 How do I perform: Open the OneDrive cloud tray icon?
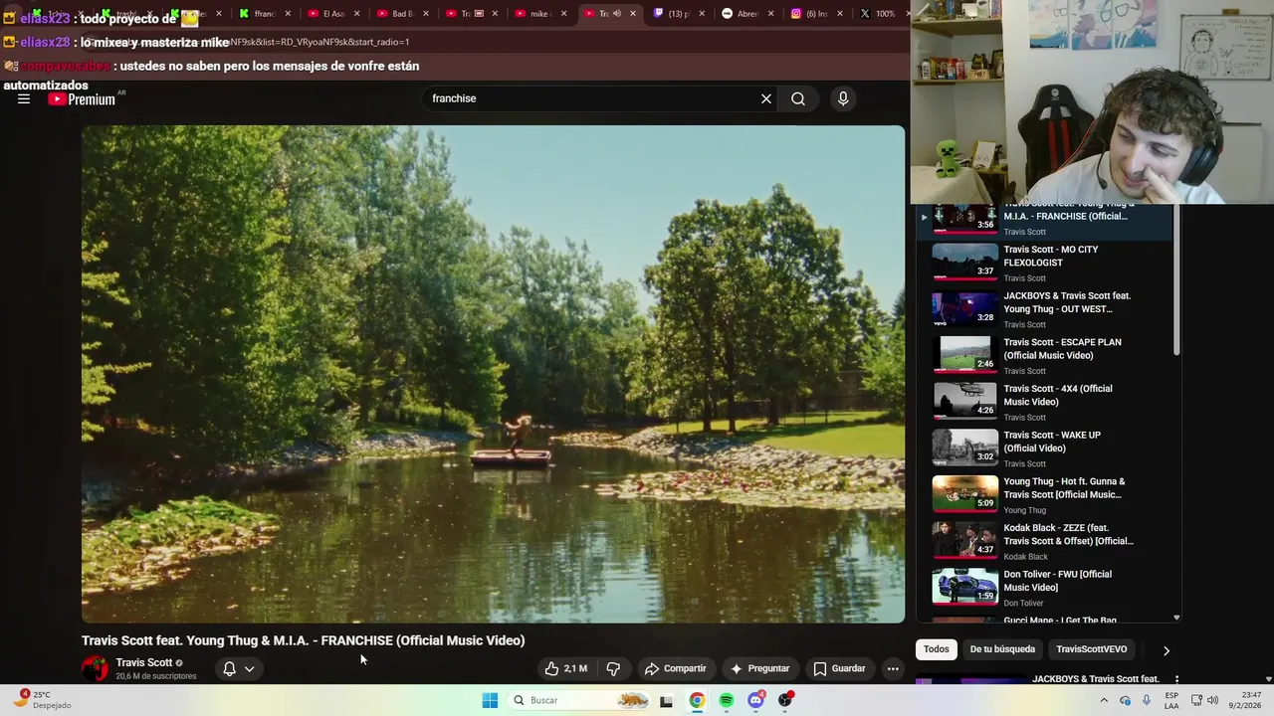click(x=1125, y=700)
